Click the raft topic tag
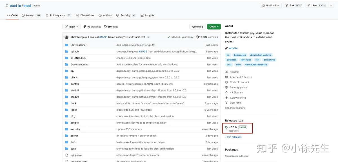The width and height of the screenshot is (338, 162). (257, 60)
